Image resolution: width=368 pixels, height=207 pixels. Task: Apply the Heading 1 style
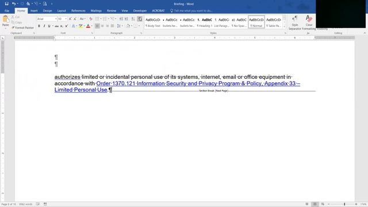(x=205, y=22)
